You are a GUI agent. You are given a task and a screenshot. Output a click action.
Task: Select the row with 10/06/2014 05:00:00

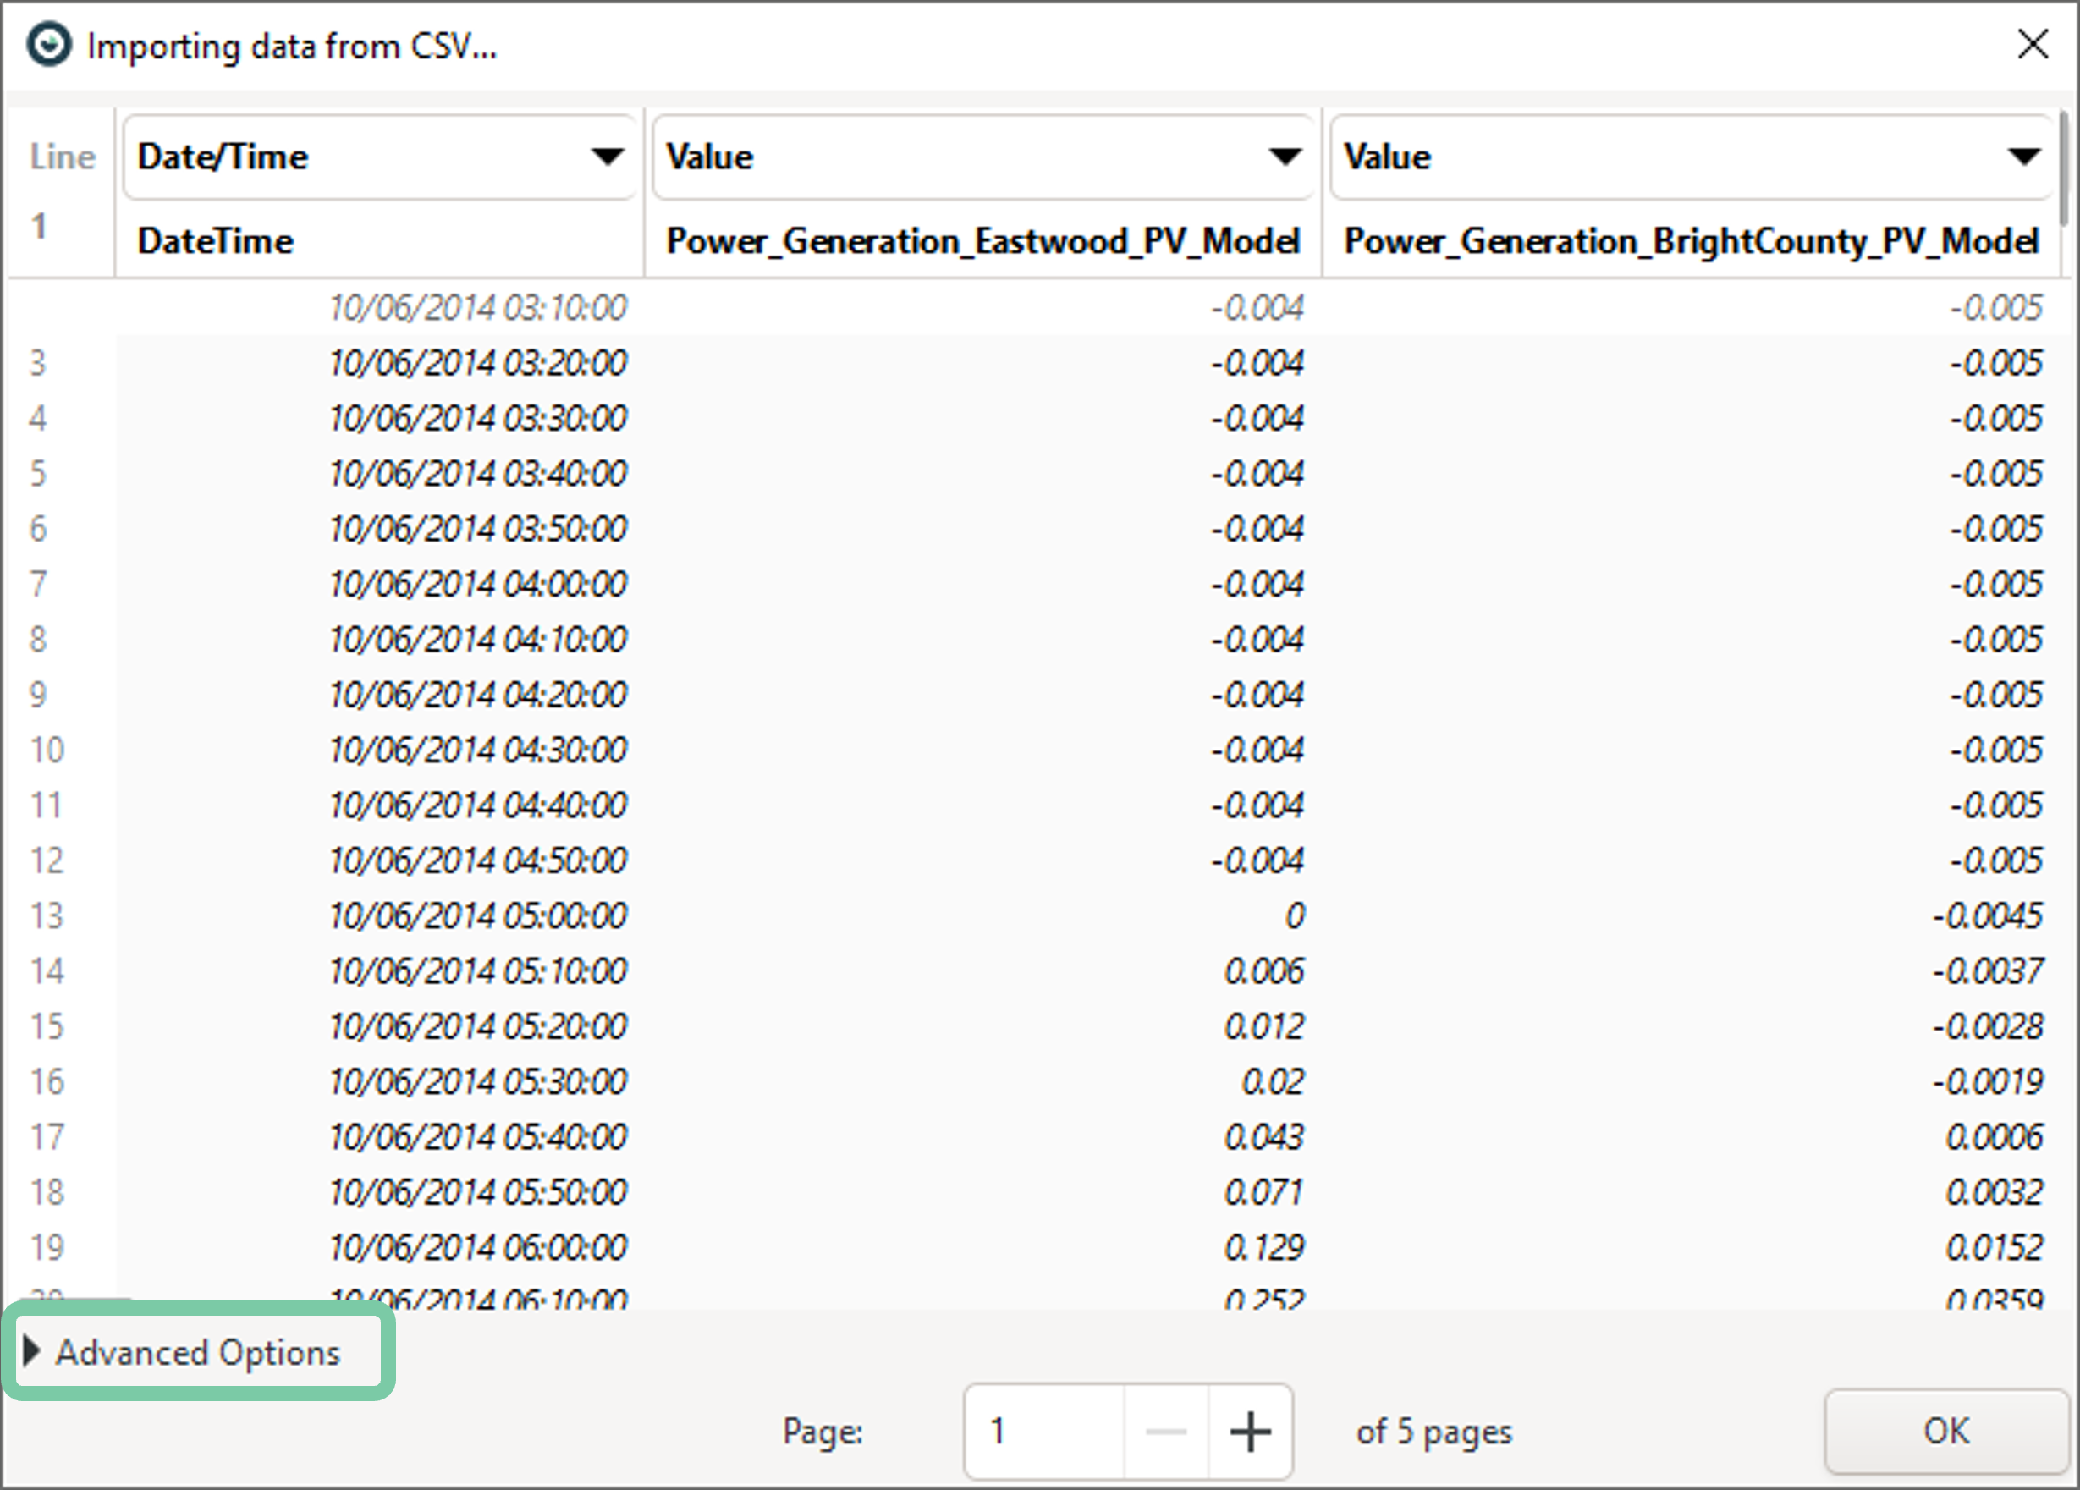tap(478, 915)
